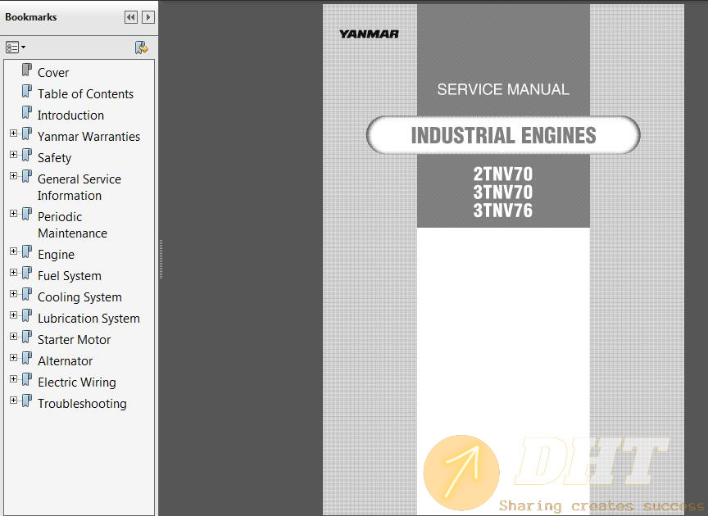
Task: Jump to the Introduction bookmark
Action: [71, 115]
